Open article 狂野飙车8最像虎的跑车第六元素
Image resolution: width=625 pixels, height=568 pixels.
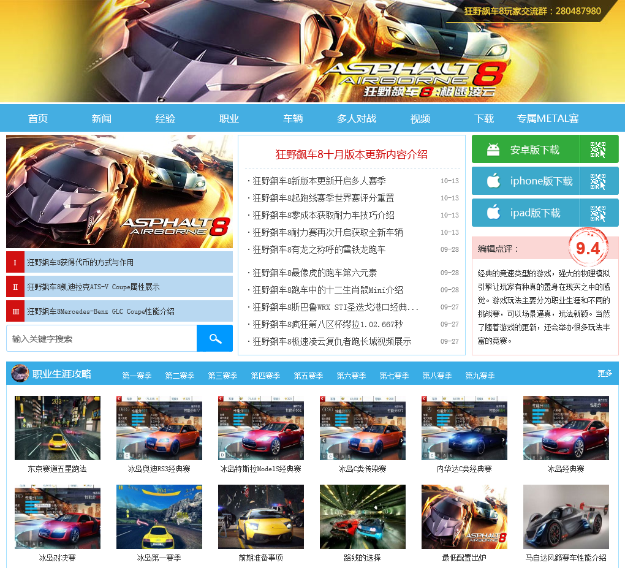tap(314, 273)
